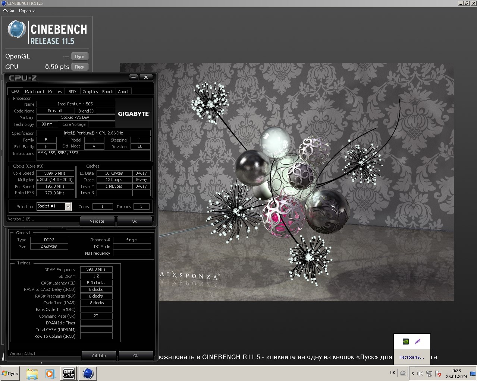Click the Cinebench title bar icon
Image resolution: width=477 pixels, height=381 pixels.
[3, 3]
